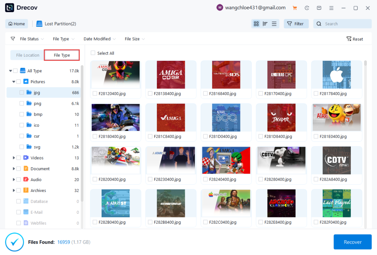The image size is (377, 255).
Task: Click the Reset filters button
Action: click(x=355, y=39)
